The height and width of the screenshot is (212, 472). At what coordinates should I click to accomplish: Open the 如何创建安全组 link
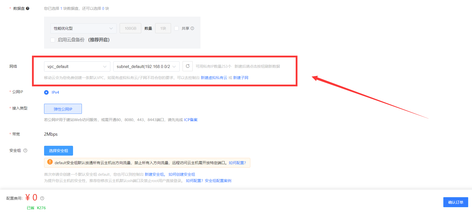pos(182,174)
